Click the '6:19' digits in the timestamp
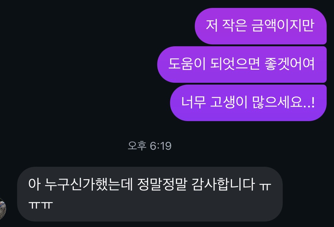334x227 pixels. click(x=161, y=146)
